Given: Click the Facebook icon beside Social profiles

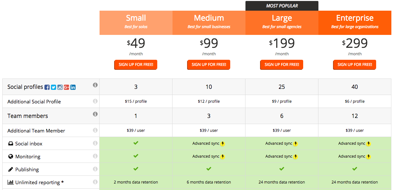Looking at the screenshot, I should tap(47, 87).
